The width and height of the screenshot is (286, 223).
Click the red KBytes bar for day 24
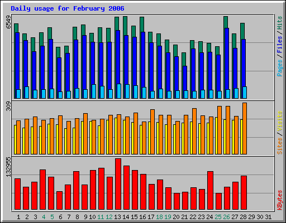(210, 191)
